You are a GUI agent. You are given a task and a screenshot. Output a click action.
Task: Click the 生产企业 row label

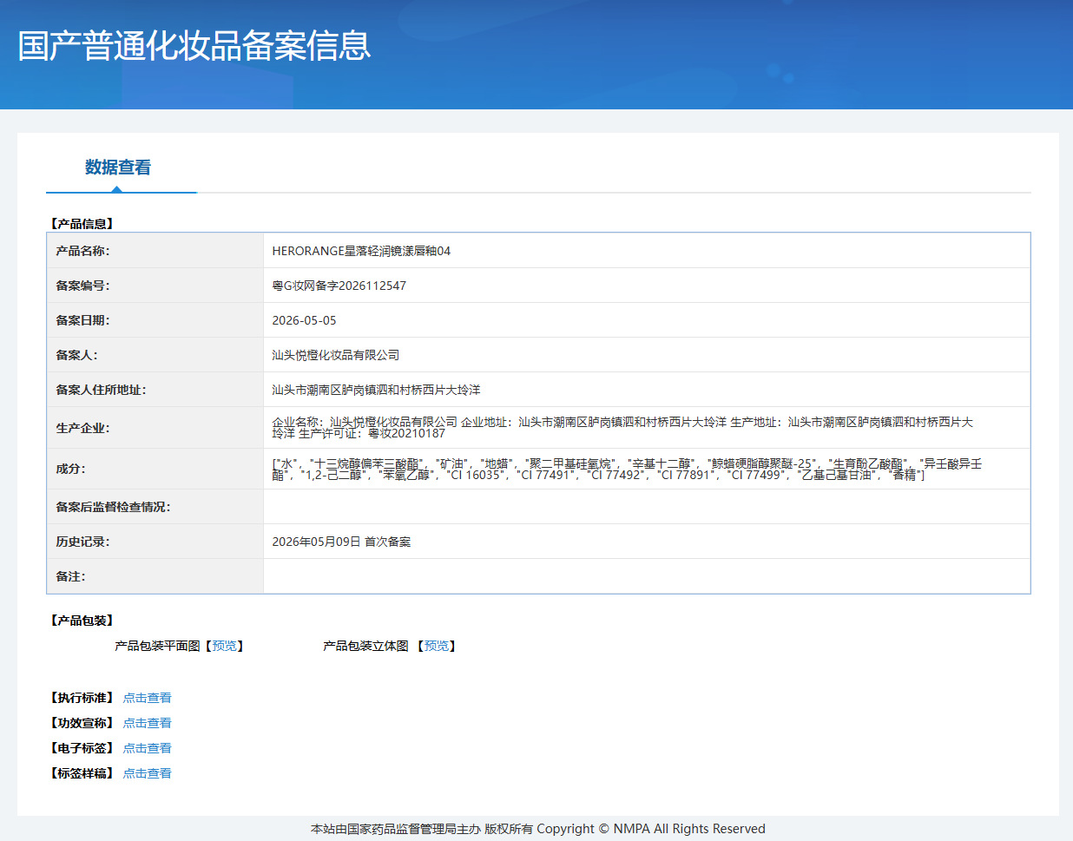click(x=82, y=428)
